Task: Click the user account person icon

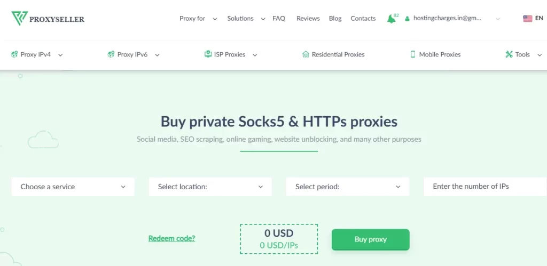Action: (407, 19)
